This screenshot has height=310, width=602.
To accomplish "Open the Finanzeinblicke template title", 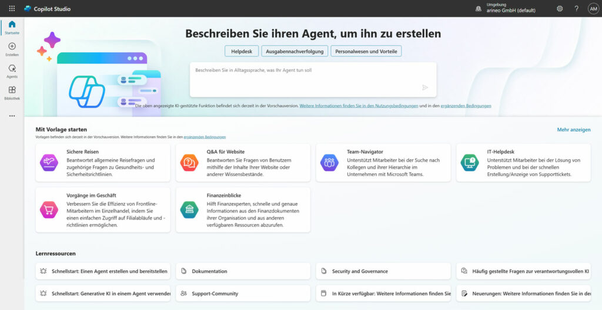I will (x=224, y=196).
